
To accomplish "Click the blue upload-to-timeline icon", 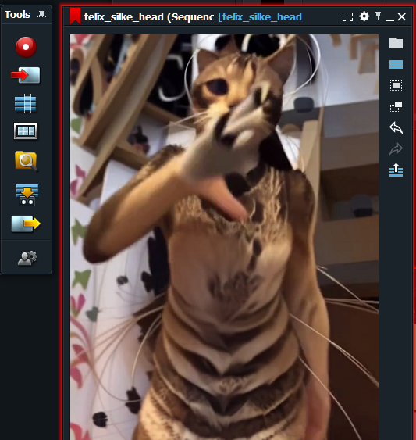I will 396,170.
